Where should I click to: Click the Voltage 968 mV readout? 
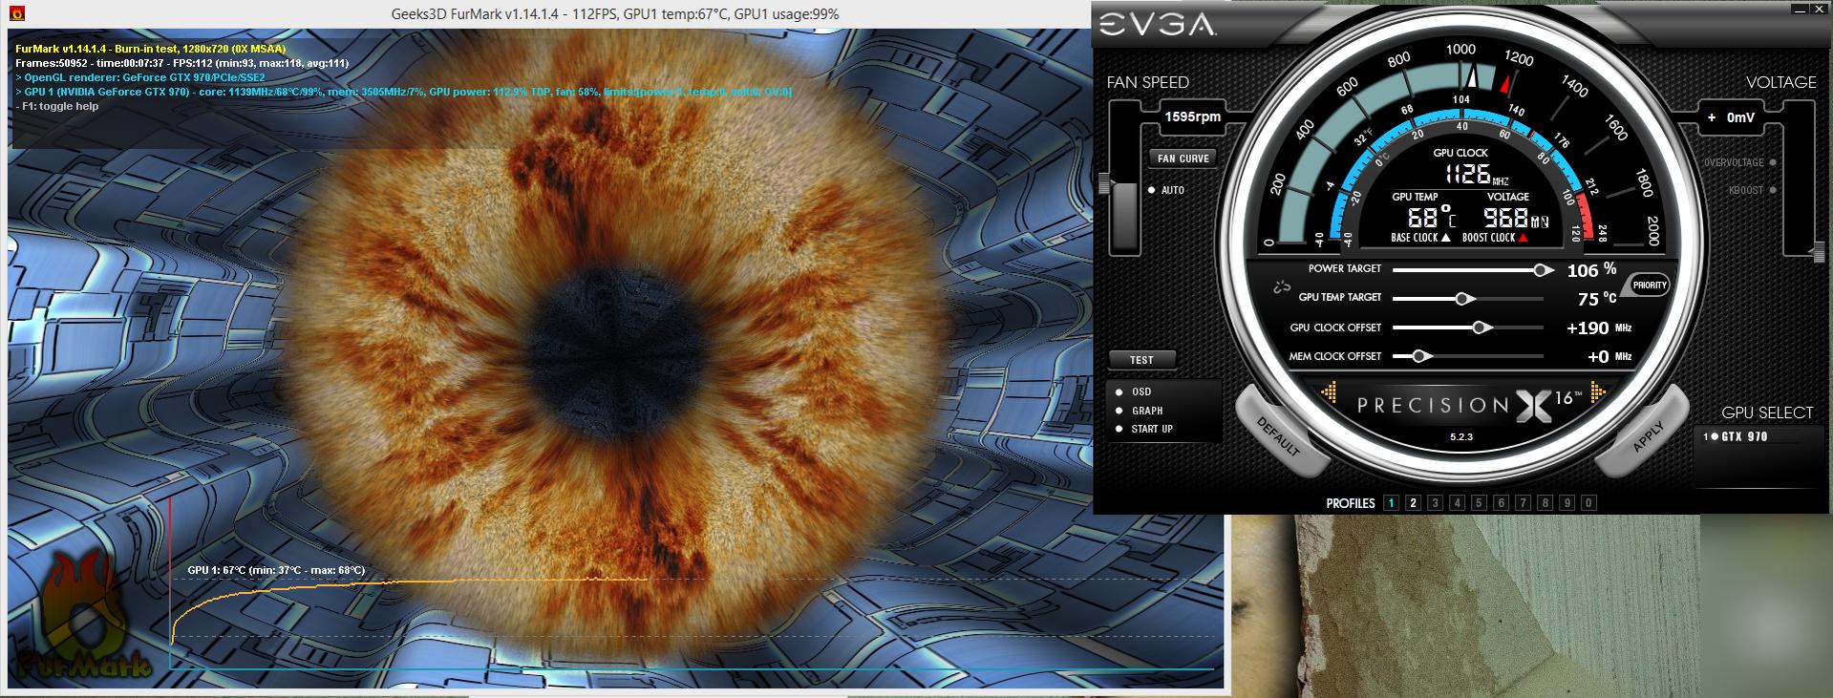1515,218
